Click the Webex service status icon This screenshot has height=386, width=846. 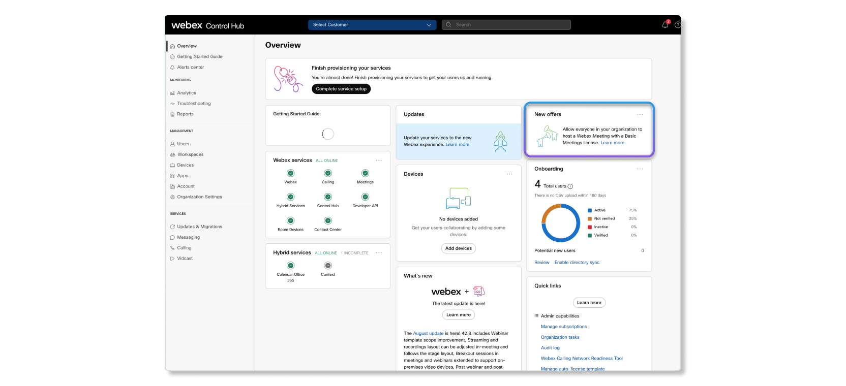pos(291,173)
